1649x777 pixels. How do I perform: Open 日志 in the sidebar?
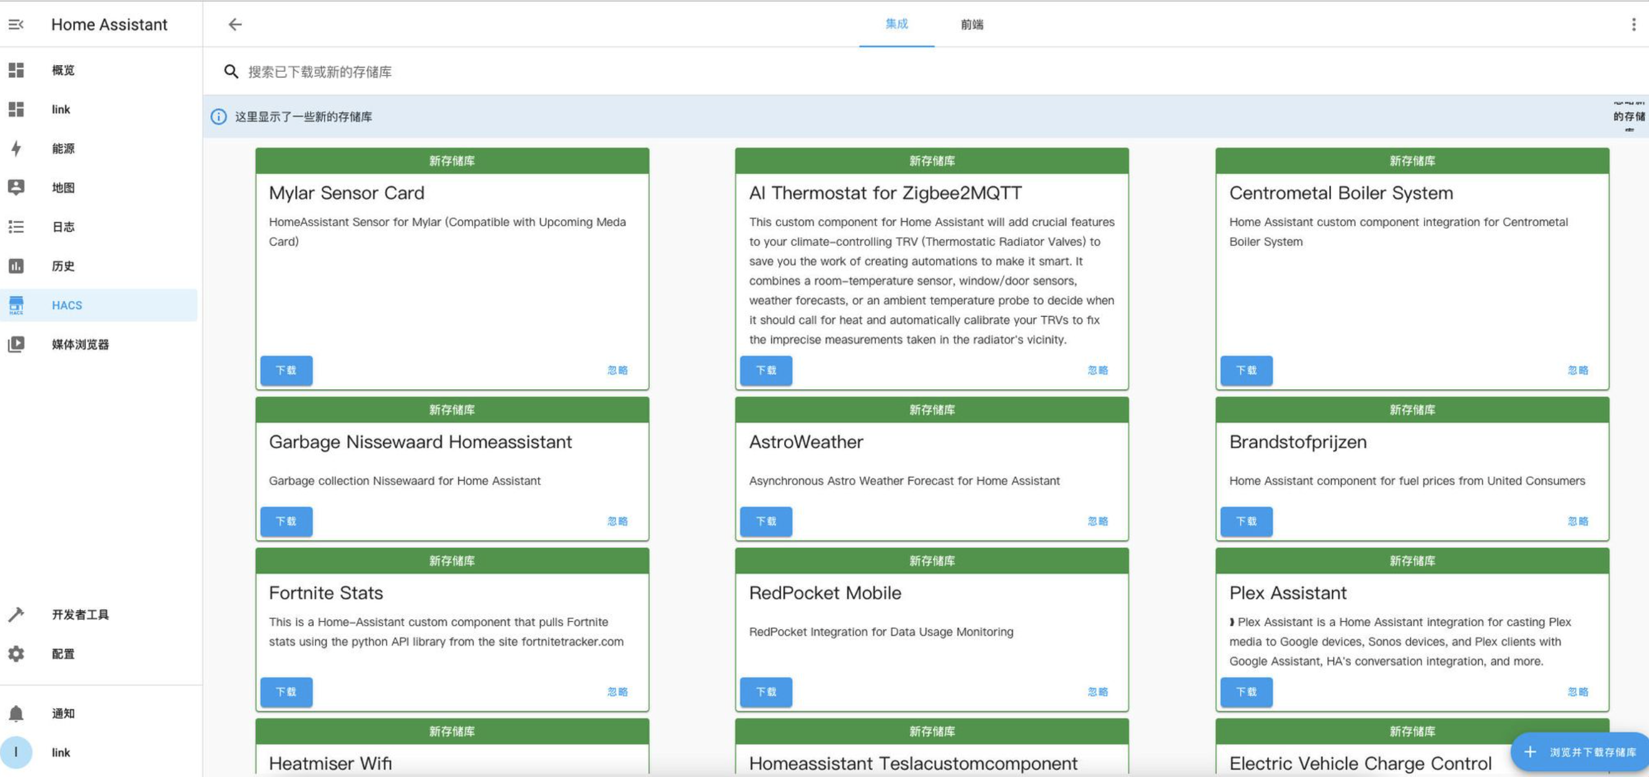[x=99, y=227]
